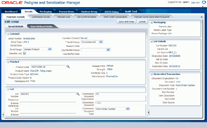Click Location Created value Detroit
Image resolution: width=207 pixels, height=128 pixels.
84,38
